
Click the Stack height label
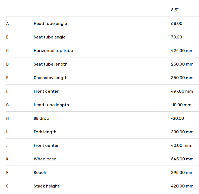pos(46,186)
